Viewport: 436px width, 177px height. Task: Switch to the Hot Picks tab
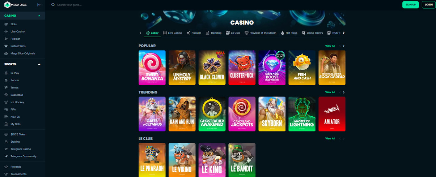pos(289,33)
